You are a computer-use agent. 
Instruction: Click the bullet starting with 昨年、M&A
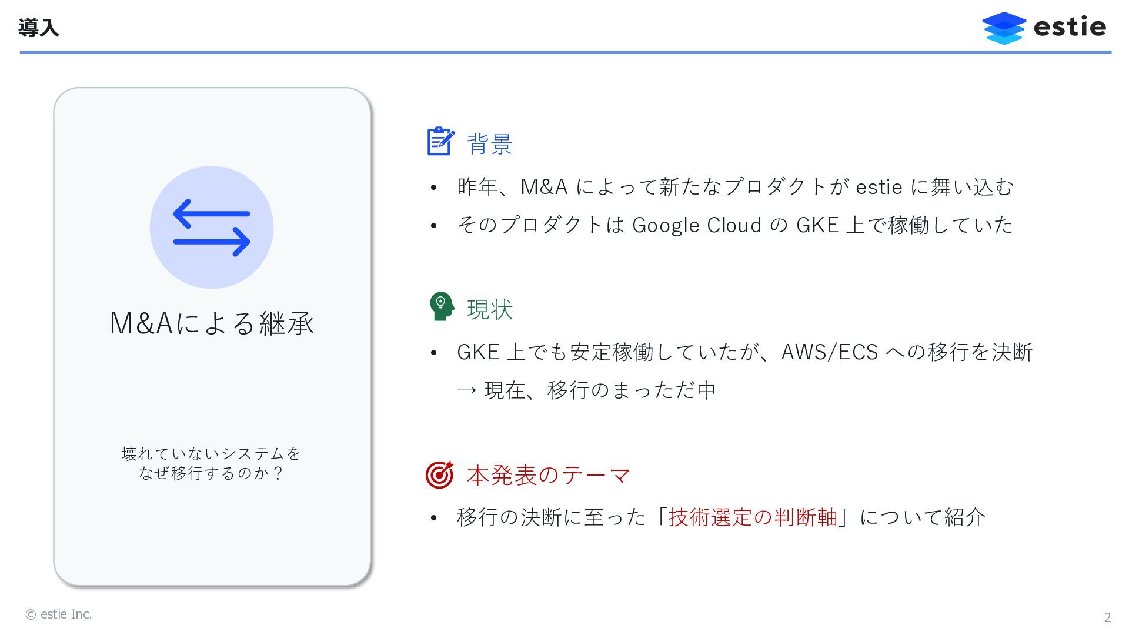[735, 187]
